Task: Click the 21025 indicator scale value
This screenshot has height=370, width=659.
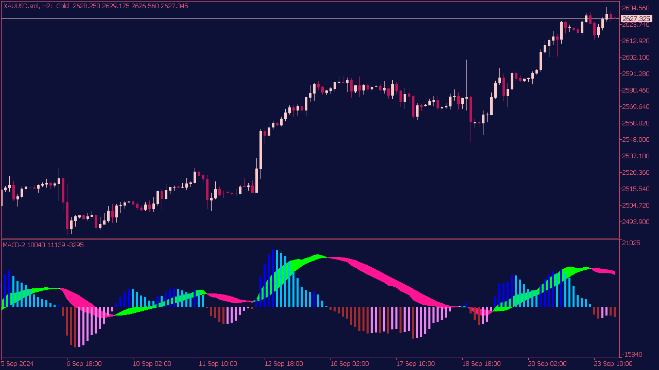Action: 631,243
